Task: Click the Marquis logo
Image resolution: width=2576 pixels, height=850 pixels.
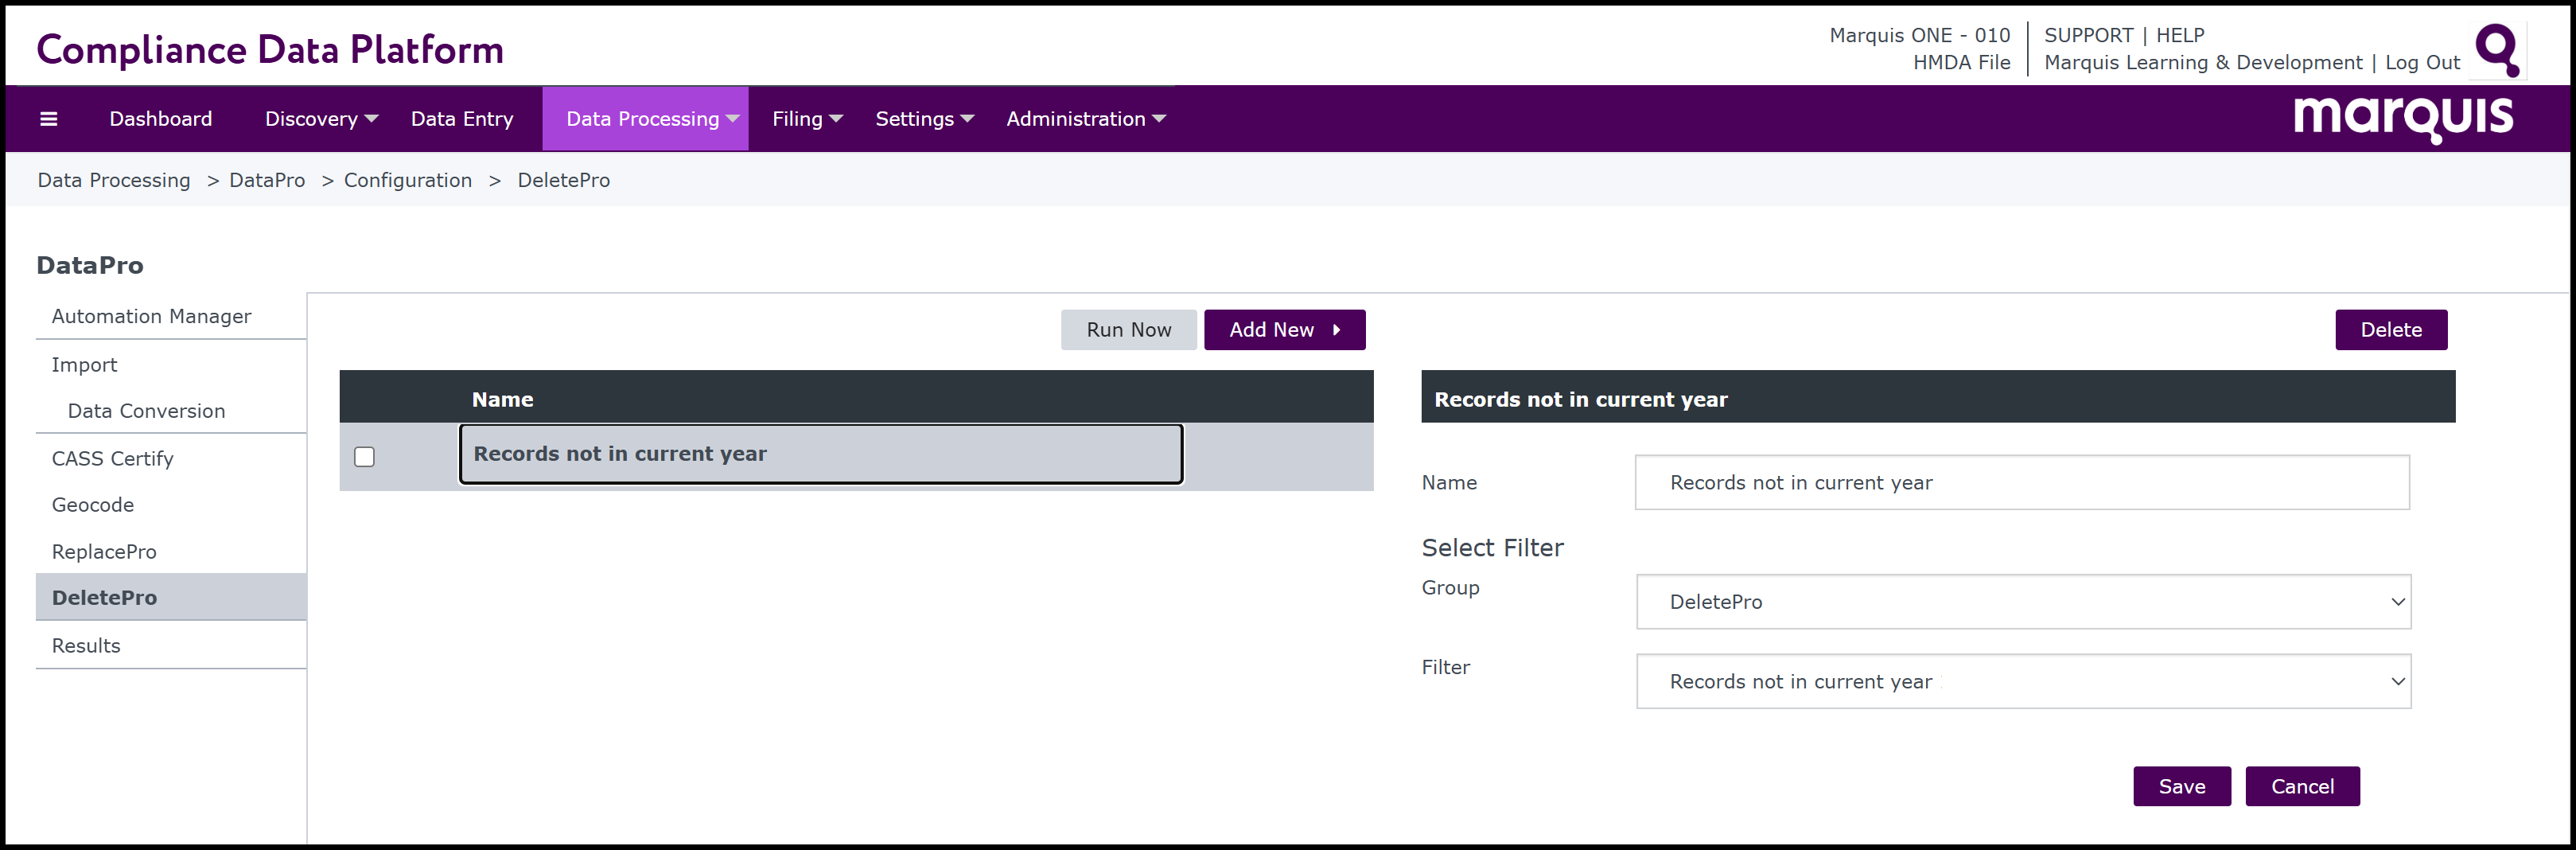Action: pyautogui.click(x=2402, y=118)
